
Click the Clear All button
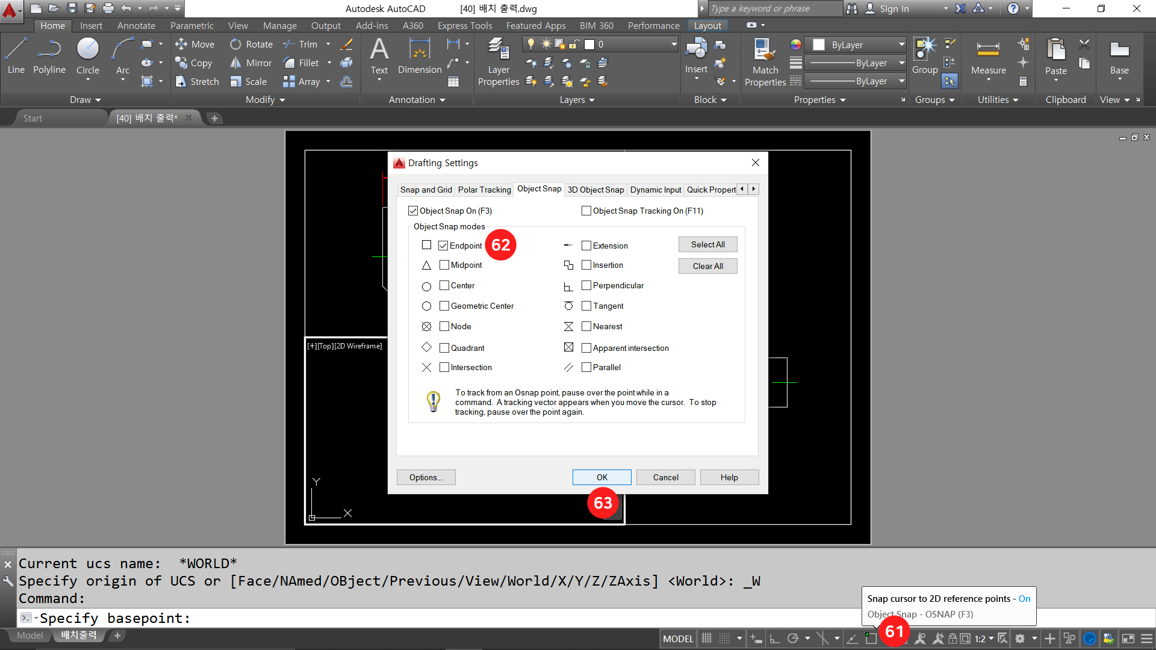(707, 266)
